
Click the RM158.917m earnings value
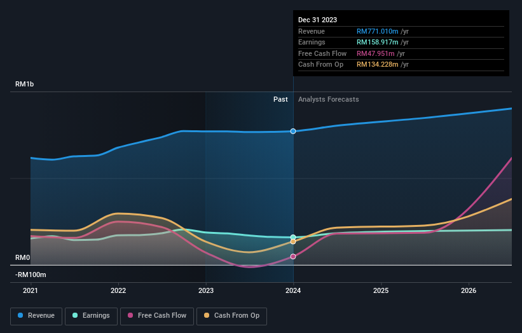click(377, 42)
